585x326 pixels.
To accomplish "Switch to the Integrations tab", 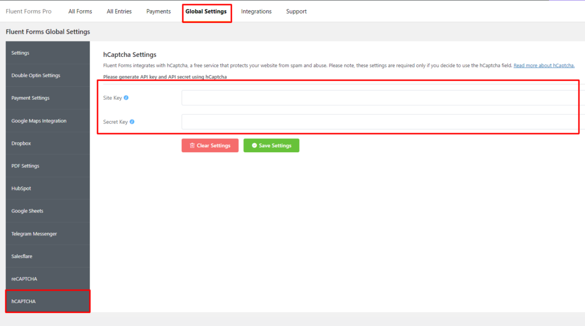I will [257, 11].
